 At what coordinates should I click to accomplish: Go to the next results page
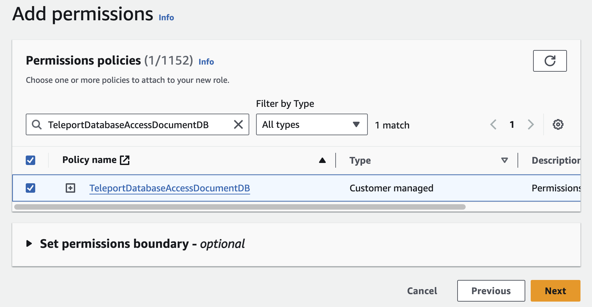point(530,124)
